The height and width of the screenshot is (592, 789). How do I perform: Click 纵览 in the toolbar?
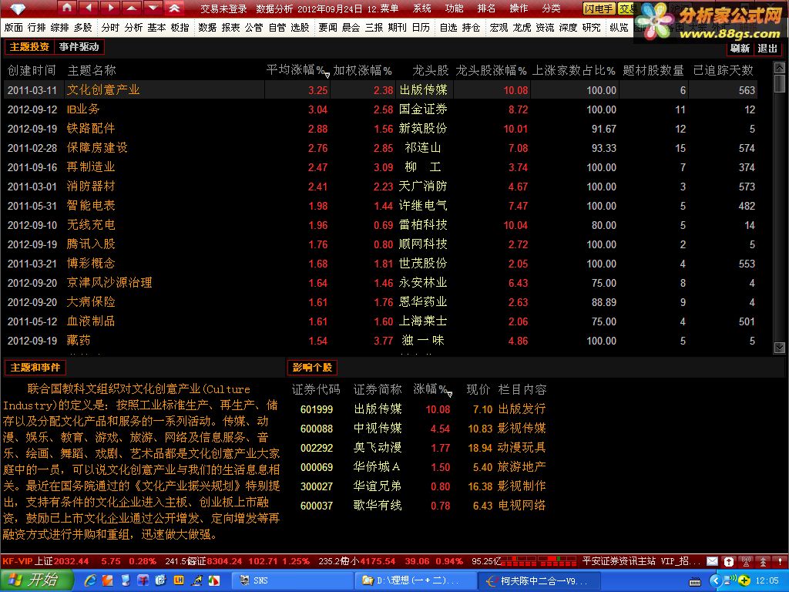click(619, 28)
